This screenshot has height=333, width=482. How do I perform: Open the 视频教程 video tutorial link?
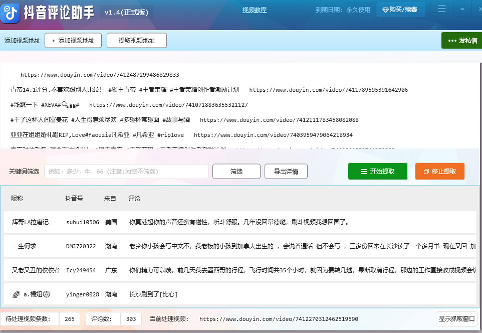(x=254, y=10)
